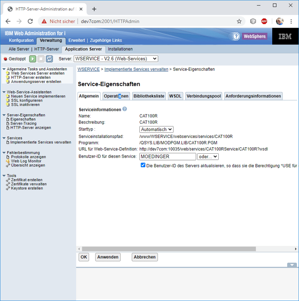
Task: Click the scrollbar left arrow
Action: point(79,249)
